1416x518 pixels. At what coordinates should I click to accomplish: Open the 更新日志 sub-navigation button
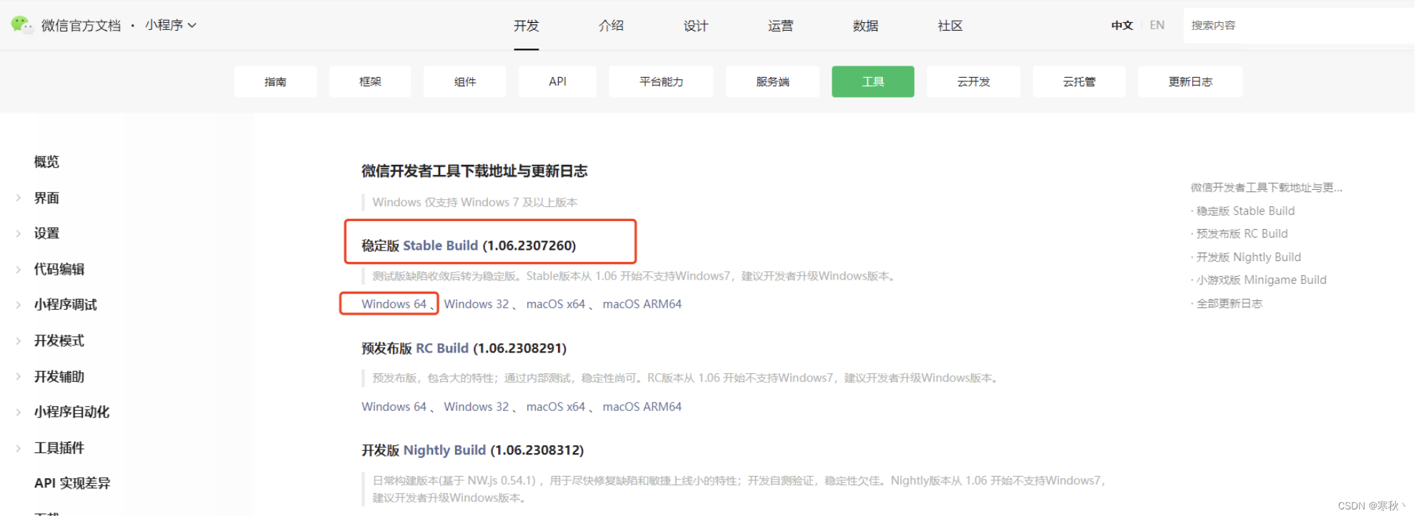coord(1191,81)
